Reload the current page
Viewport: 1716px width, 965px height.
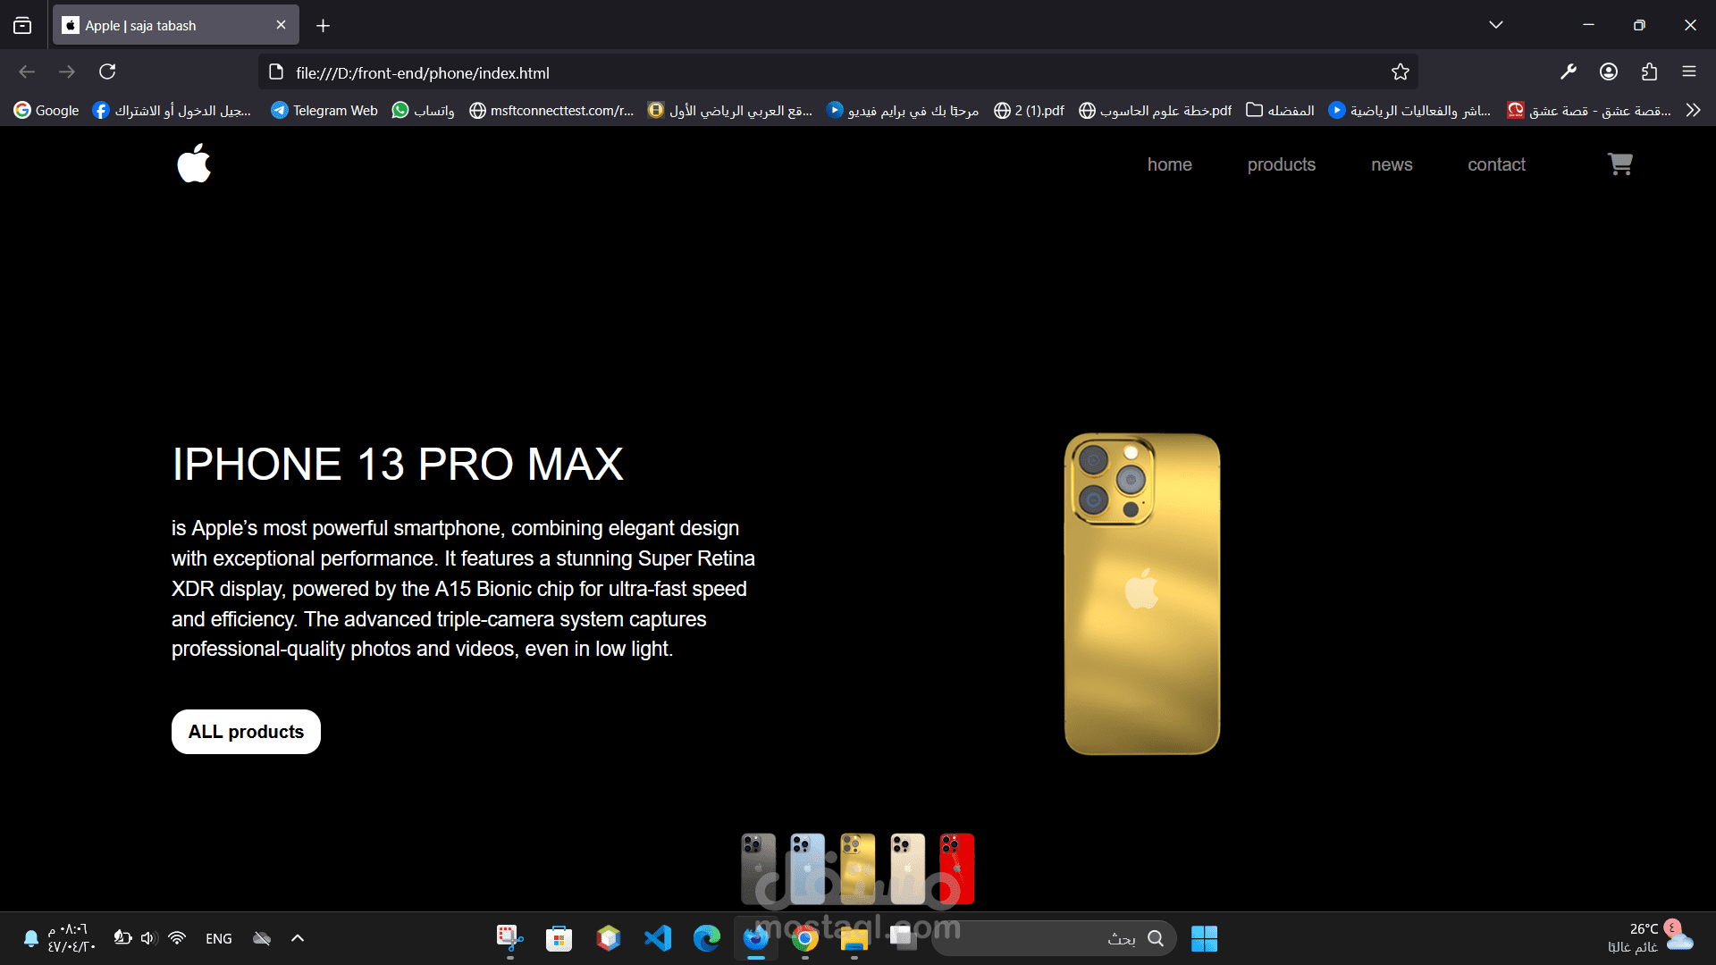click(107, 71)
